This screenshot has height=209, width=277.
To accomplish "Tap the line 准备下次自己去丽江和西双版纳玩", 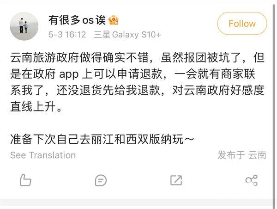I will click(102, 139).
